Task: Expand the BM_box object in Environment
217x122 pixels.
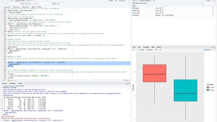Action: click(x=133, y=8)
